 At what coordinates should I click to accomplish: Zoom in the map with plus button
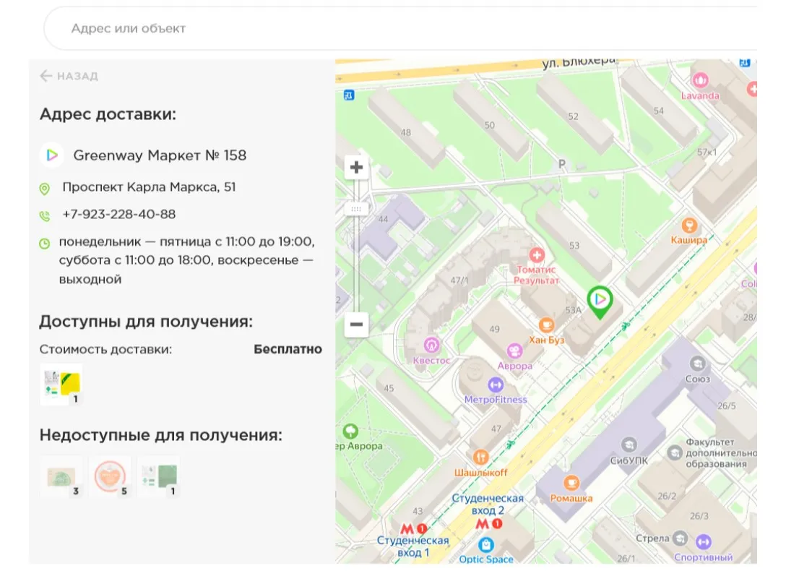coord(356,168)
